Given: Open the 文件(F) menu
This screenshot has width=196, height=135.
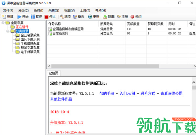Looking at the screenshot, I should [8, 11].
